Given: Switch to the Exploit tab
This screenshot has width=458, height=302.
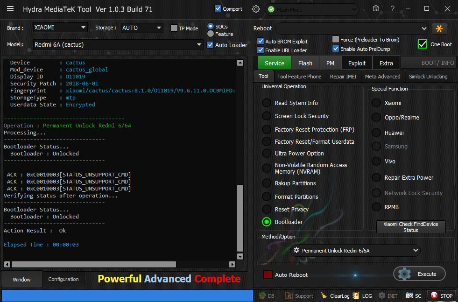Looking at the screenshot, I should [x=357, y=63].
